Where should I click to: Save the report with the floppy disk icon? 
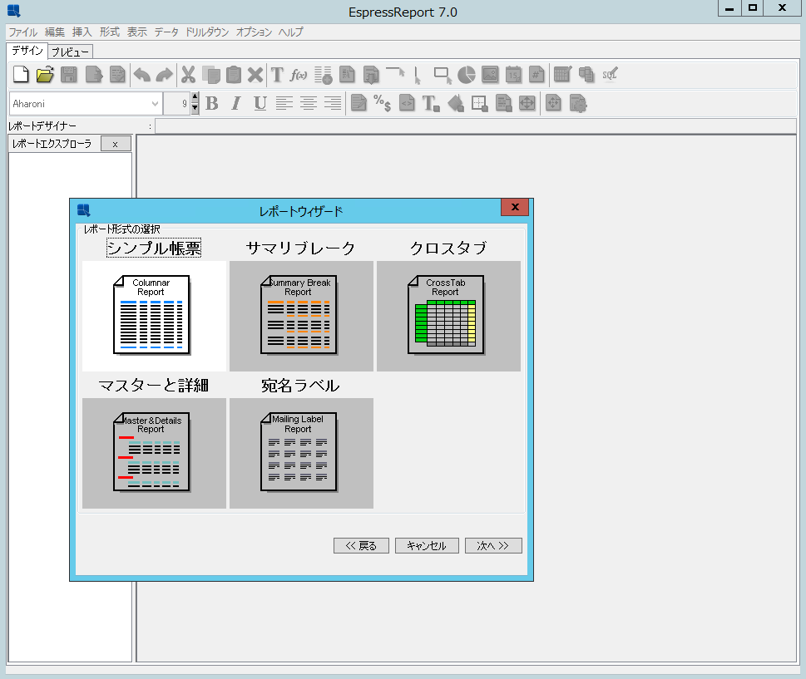pyautogui.click(x=69, y=75)
